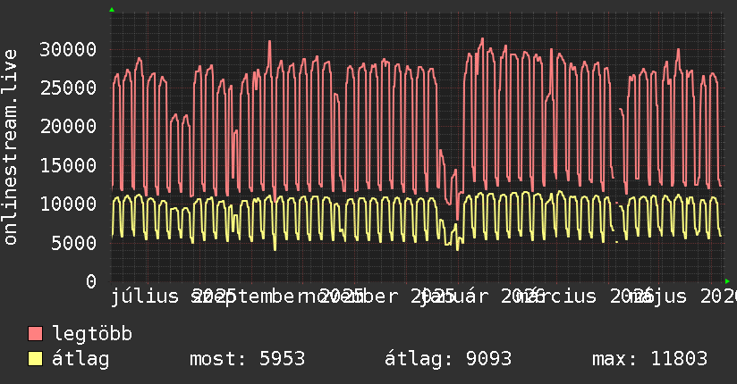Click the 20000 y-axis label
737x384 pixels.
pos(68,126)
